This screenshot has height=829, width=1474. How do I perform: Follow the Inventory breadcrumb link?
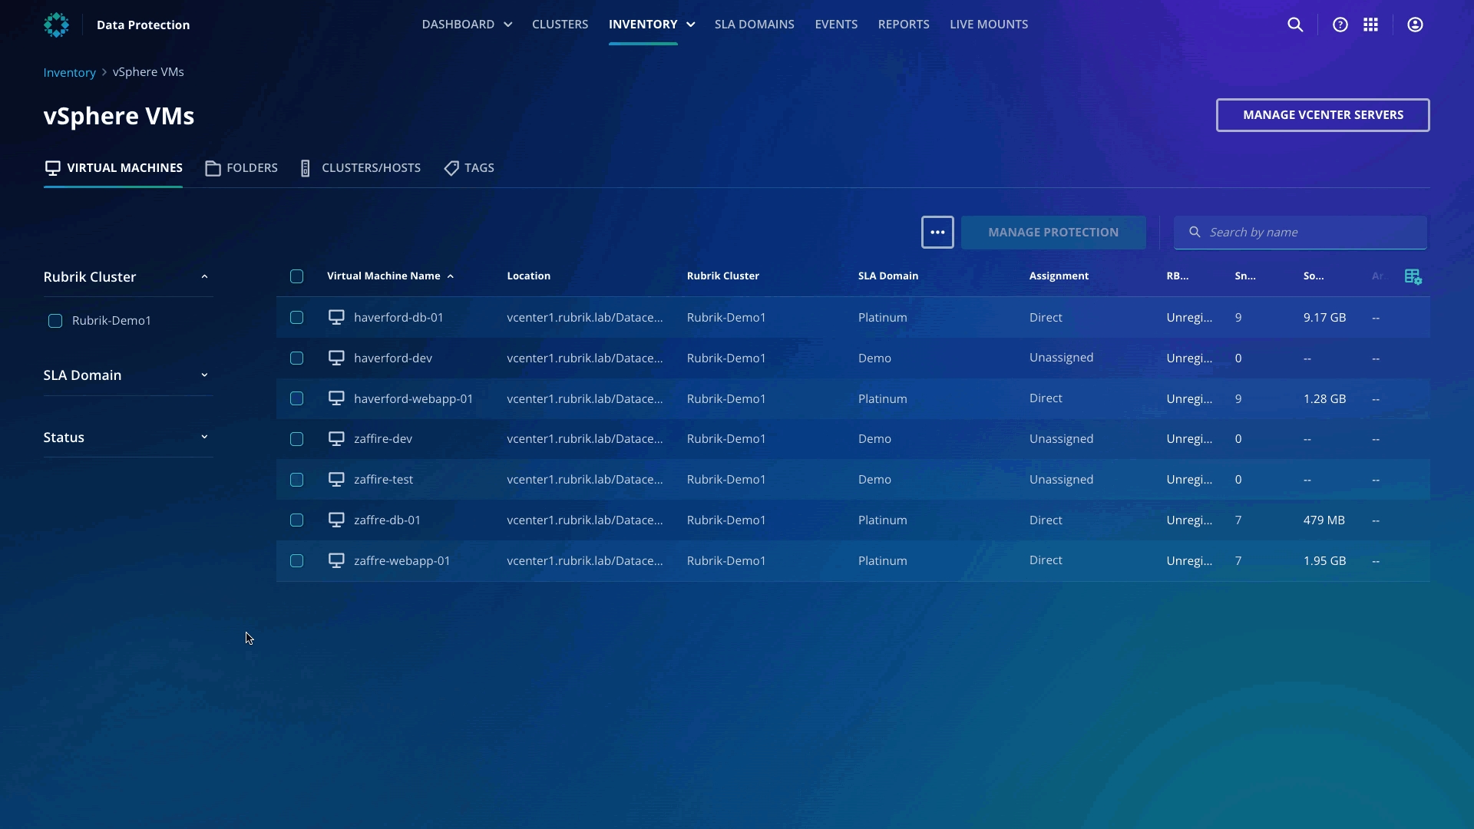[69, 72]
